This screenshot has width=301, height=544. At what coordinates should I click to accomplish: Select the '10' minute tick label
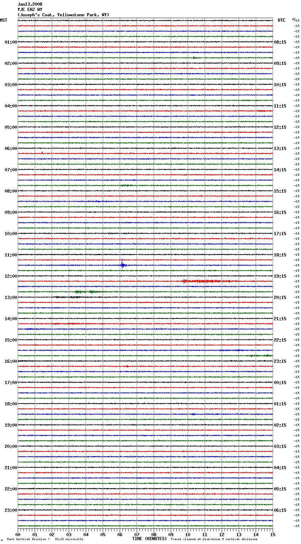[x=188, y=534]
